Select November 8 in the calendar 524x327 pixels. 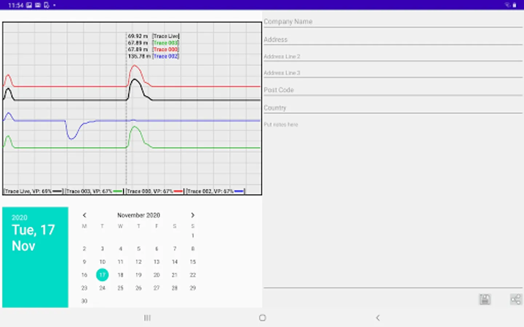192,249
